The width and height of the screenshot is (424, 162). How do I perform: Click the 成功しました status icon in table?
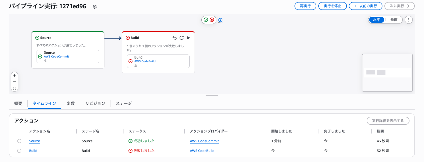tap(130, 141)
